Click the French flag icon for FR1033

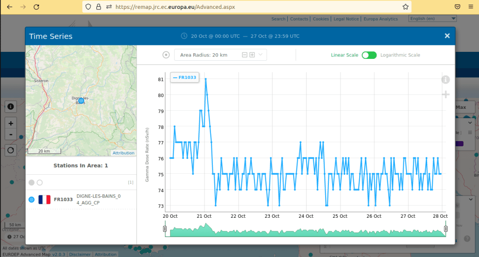(44, 200)
